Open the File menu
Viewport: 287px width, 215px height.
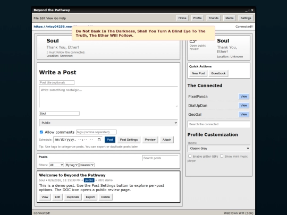click(36, 18)
